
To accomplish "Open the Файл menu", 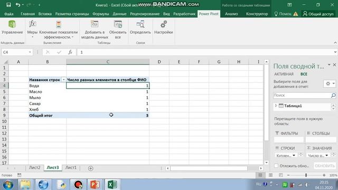I will point(9,14).
